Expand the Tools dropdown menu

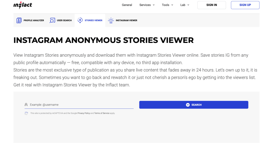click(x=167, y=5)
